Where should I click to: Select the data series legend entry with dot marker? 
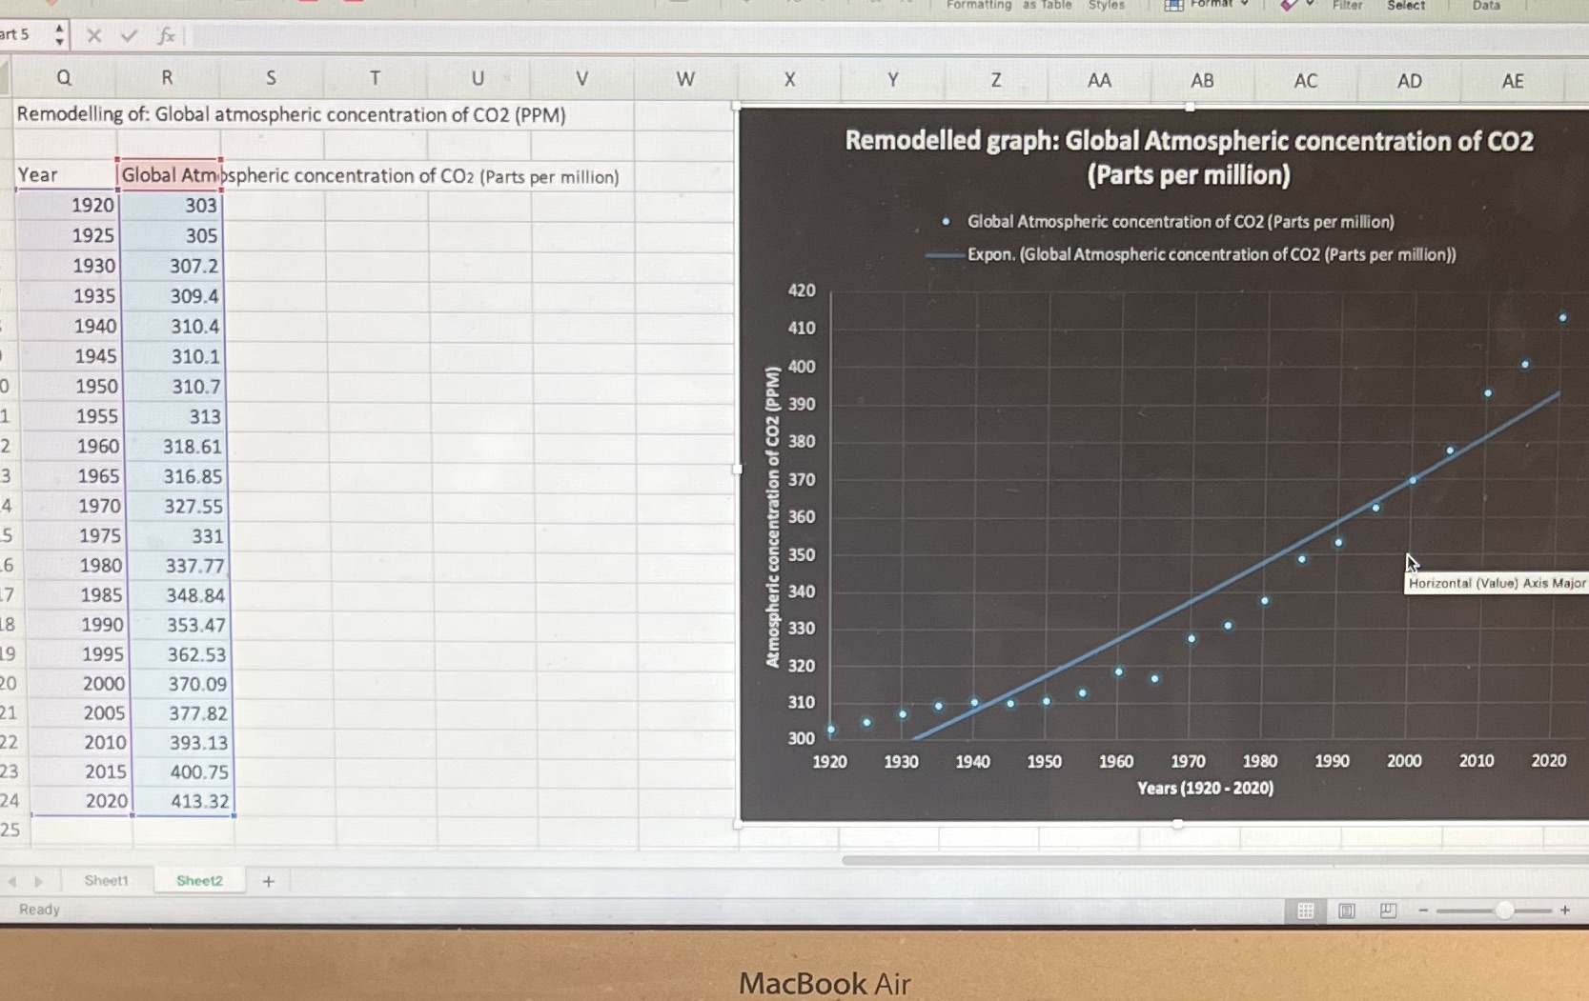1169,222
